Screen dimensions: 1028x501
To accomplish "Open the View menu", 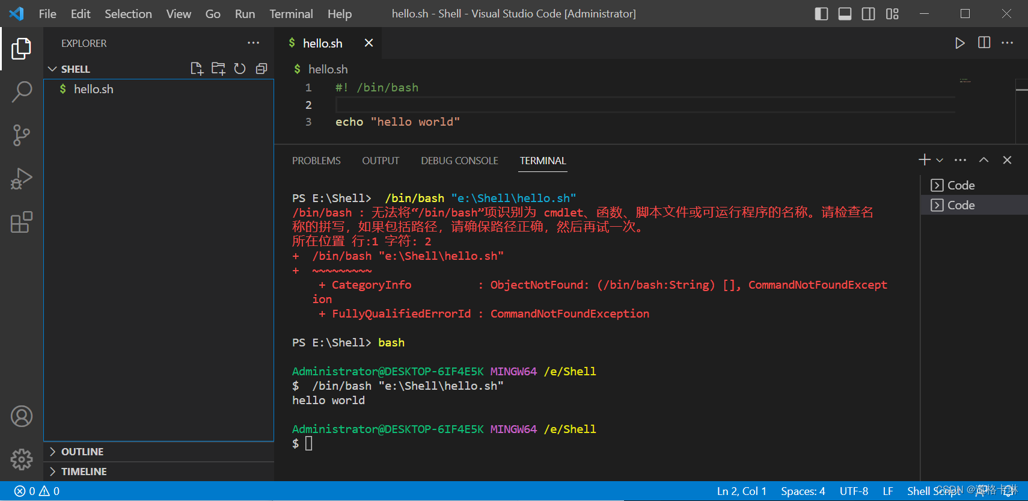I will point(179,13).
